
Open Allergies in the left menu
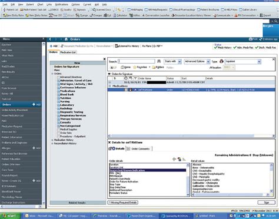point(6,148)
